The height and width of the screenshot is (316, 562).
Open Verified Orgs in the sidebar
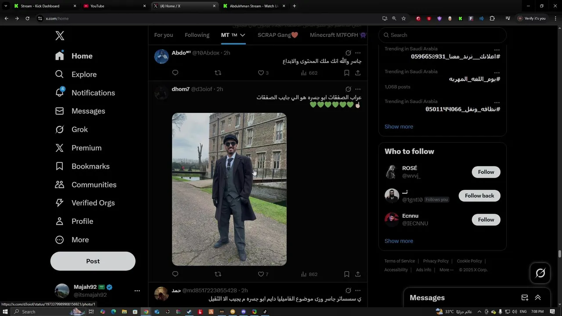[85, 203]
